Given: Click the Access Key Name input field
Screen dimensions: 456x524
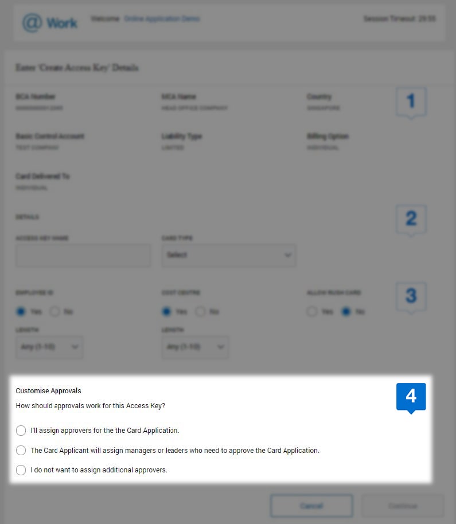Looking at the screenshot, I should pos(83,255).
